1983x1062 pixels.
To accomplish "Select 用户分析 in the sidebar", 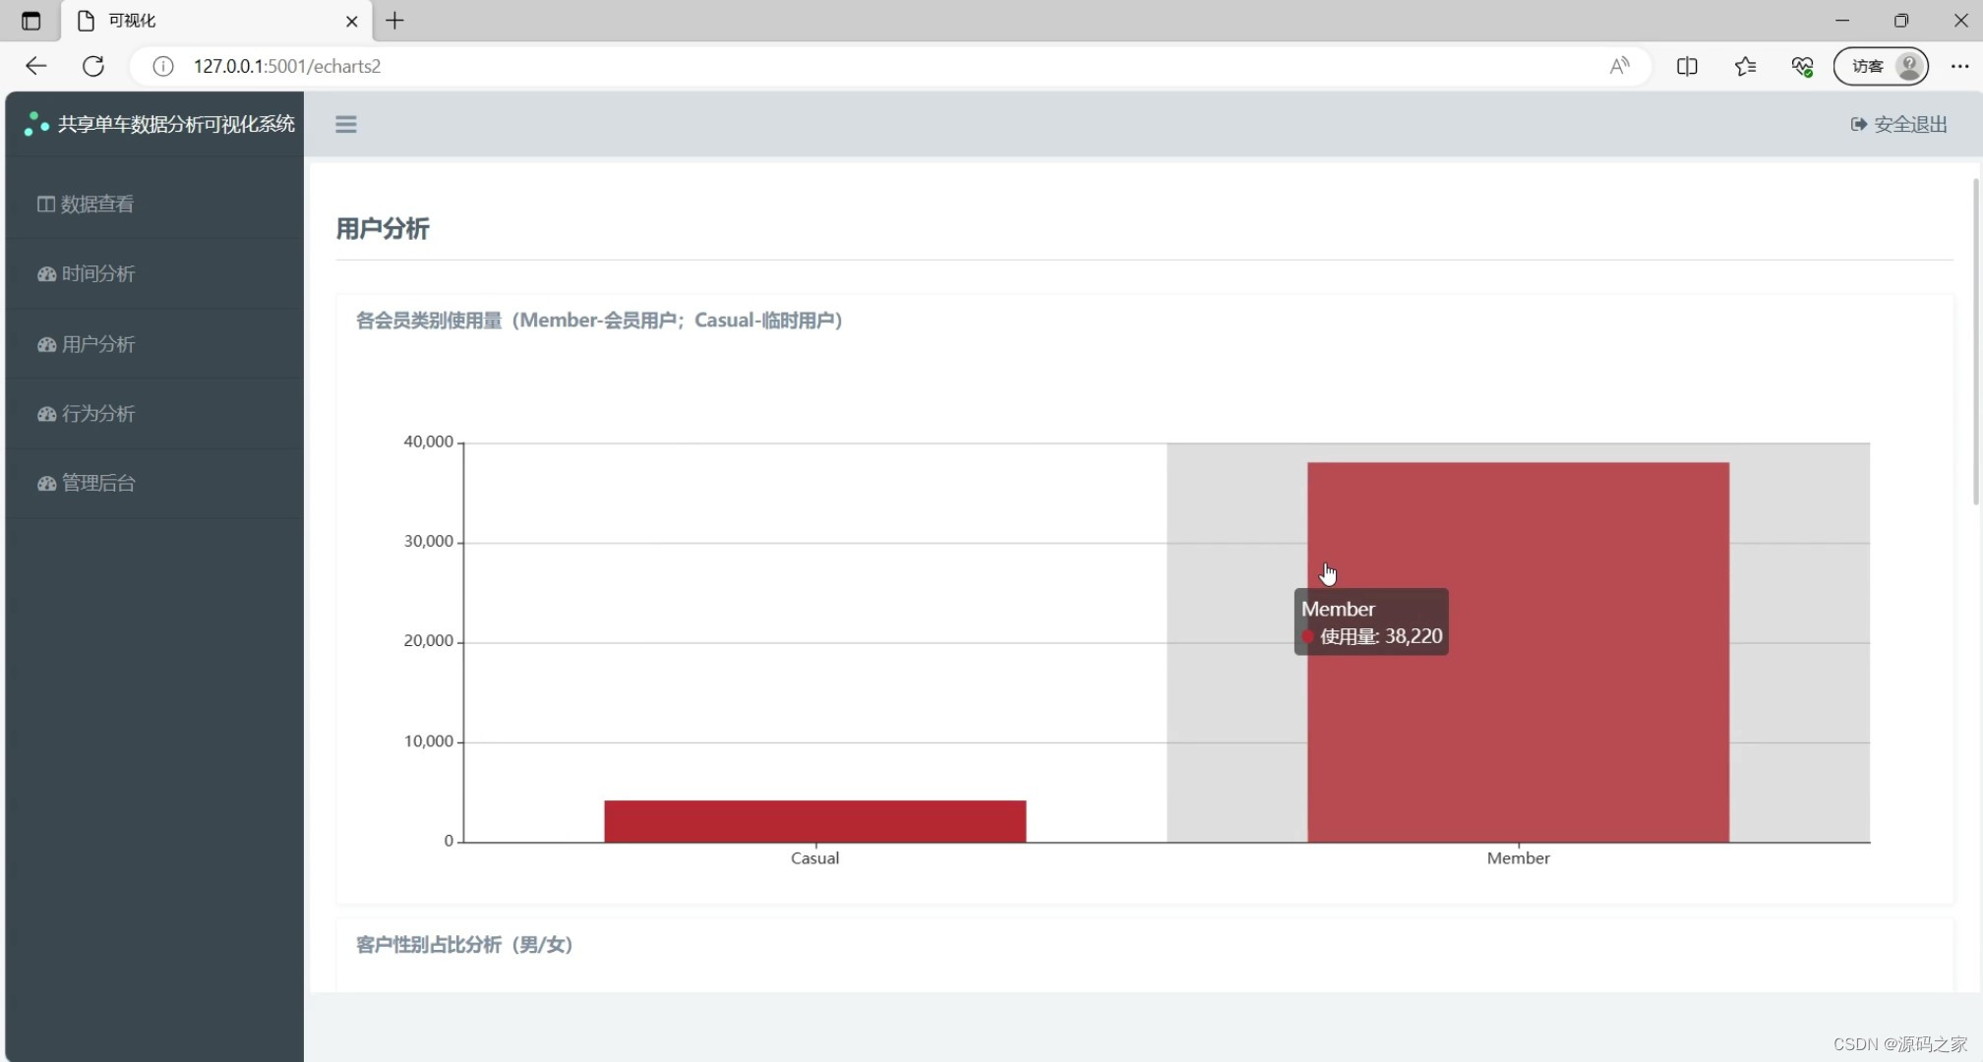I will [x=87, y=344].
